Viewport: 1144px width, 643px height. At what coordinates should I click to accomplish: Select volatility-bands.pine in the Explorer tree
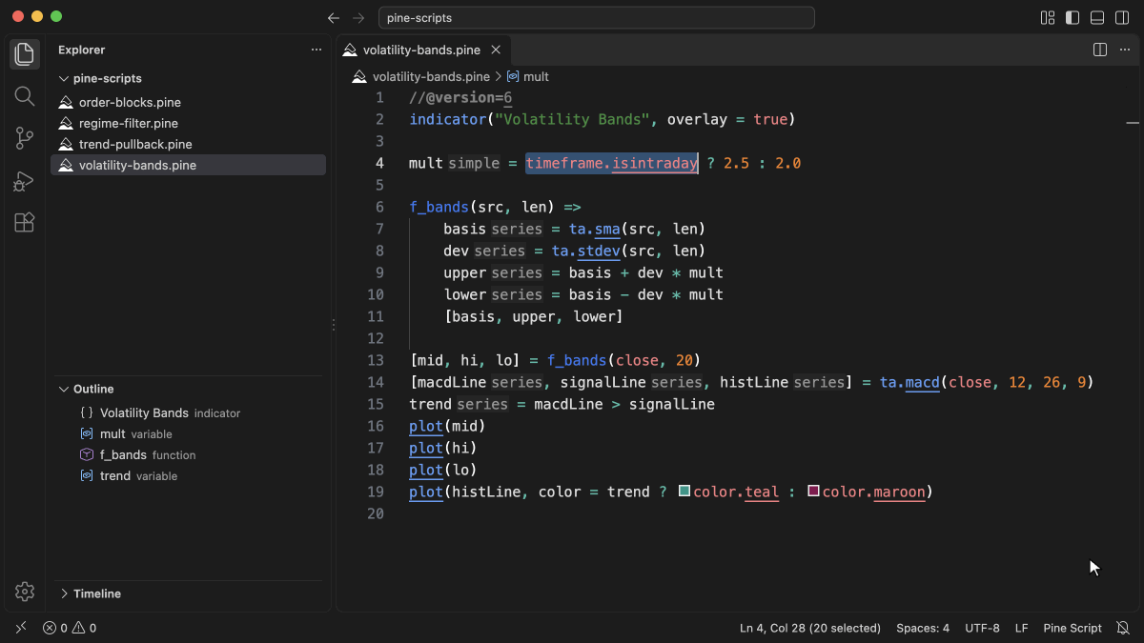pos(188,165)
